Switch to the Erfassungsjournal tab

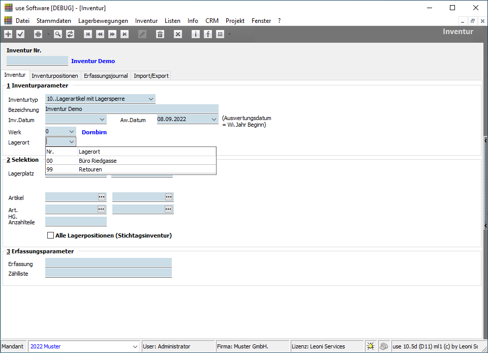pyautogui.click(x=106, y=76)
